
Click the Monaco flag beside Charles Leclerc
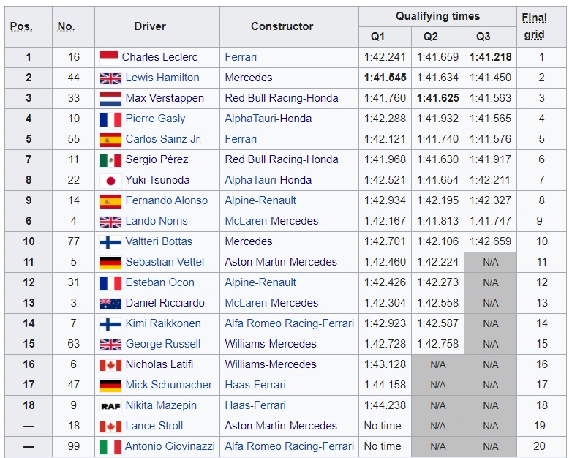tap(109, 57)
